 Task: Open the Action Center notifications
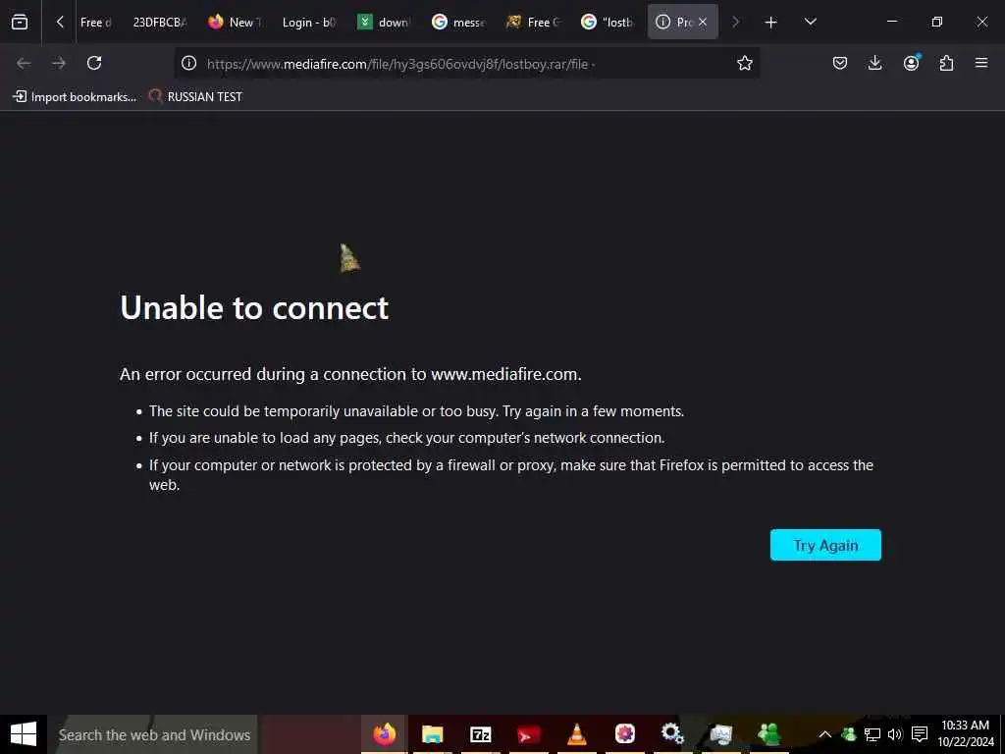click(920, 734)
